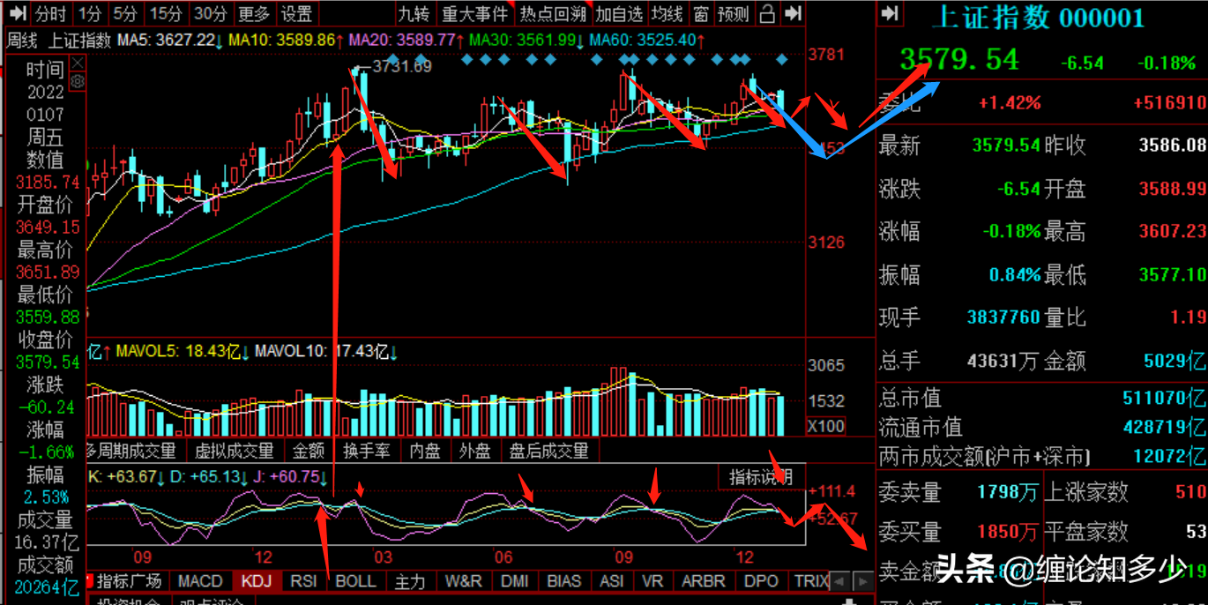Select 内盘 volume tab

tap(425, 451)
